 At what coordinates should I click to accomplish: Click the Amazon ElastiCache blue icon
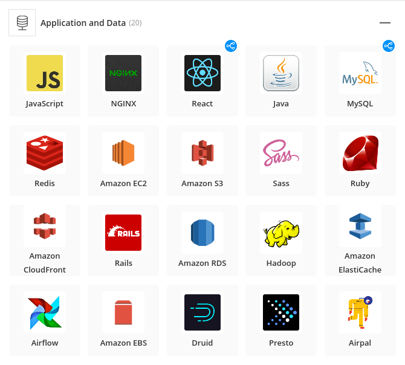(360, 226)
